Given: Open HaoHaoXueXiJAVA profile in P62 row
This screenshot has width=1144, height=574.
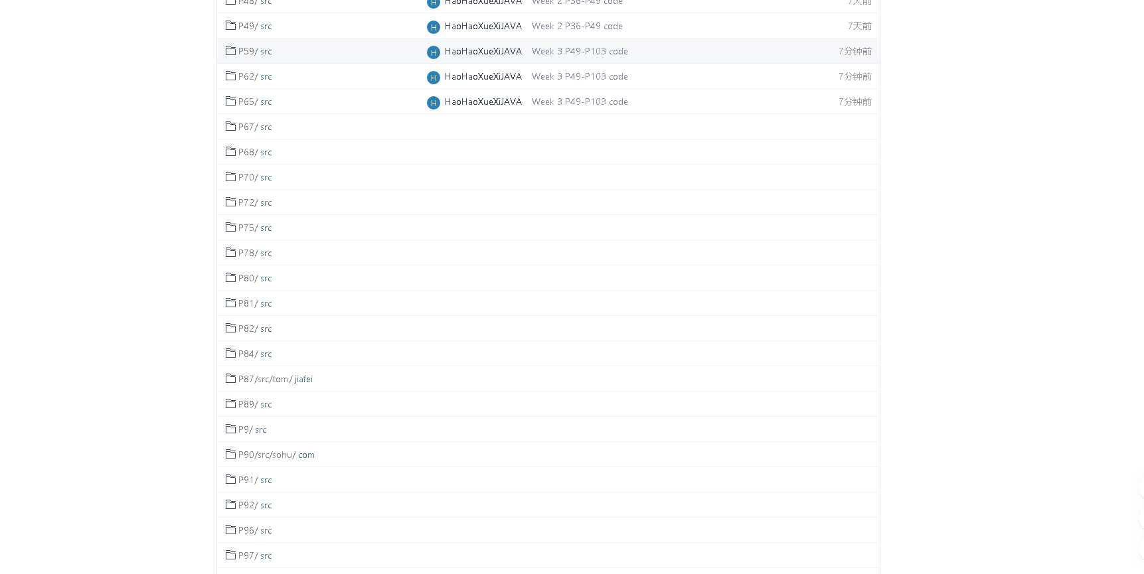Looking at the screenshot, I should [x=483, y=76].
